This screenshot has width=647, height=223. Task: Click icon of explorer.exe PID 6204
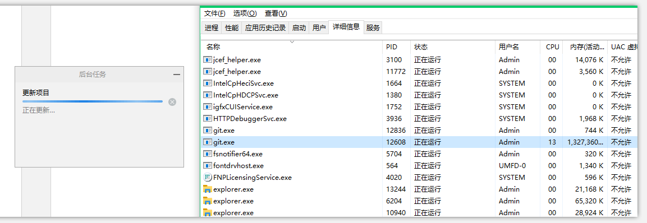[x=208, y=201]
